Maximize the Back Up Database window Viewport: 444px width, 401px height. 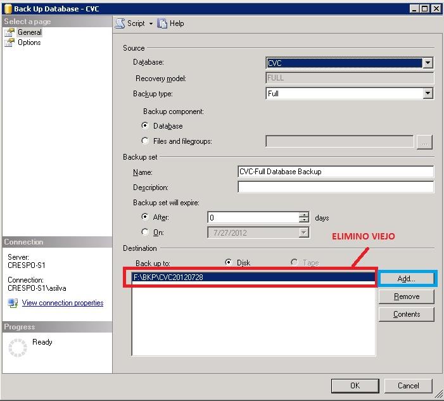tap(425, 9)
